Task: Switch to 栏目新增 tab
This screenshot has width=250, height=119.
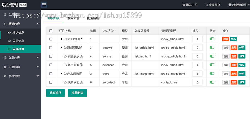Action: (74, 18)
